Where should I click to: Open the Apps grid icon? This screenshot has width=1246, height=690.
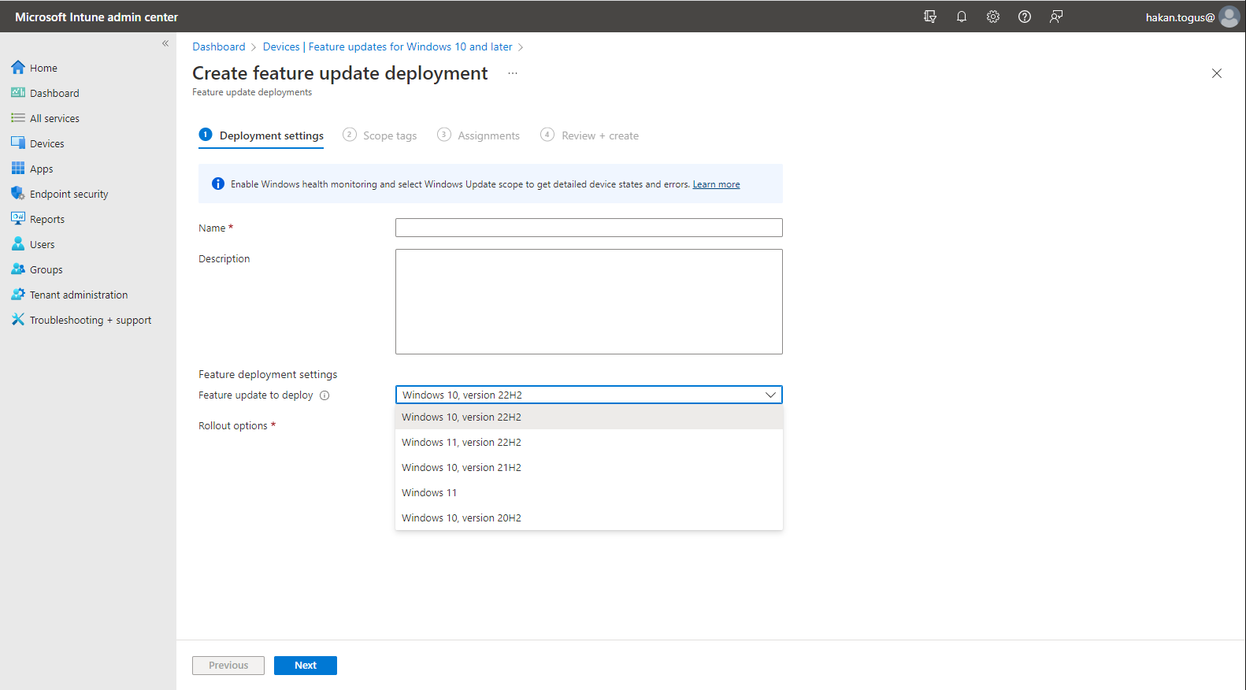[x=18, y=169]
